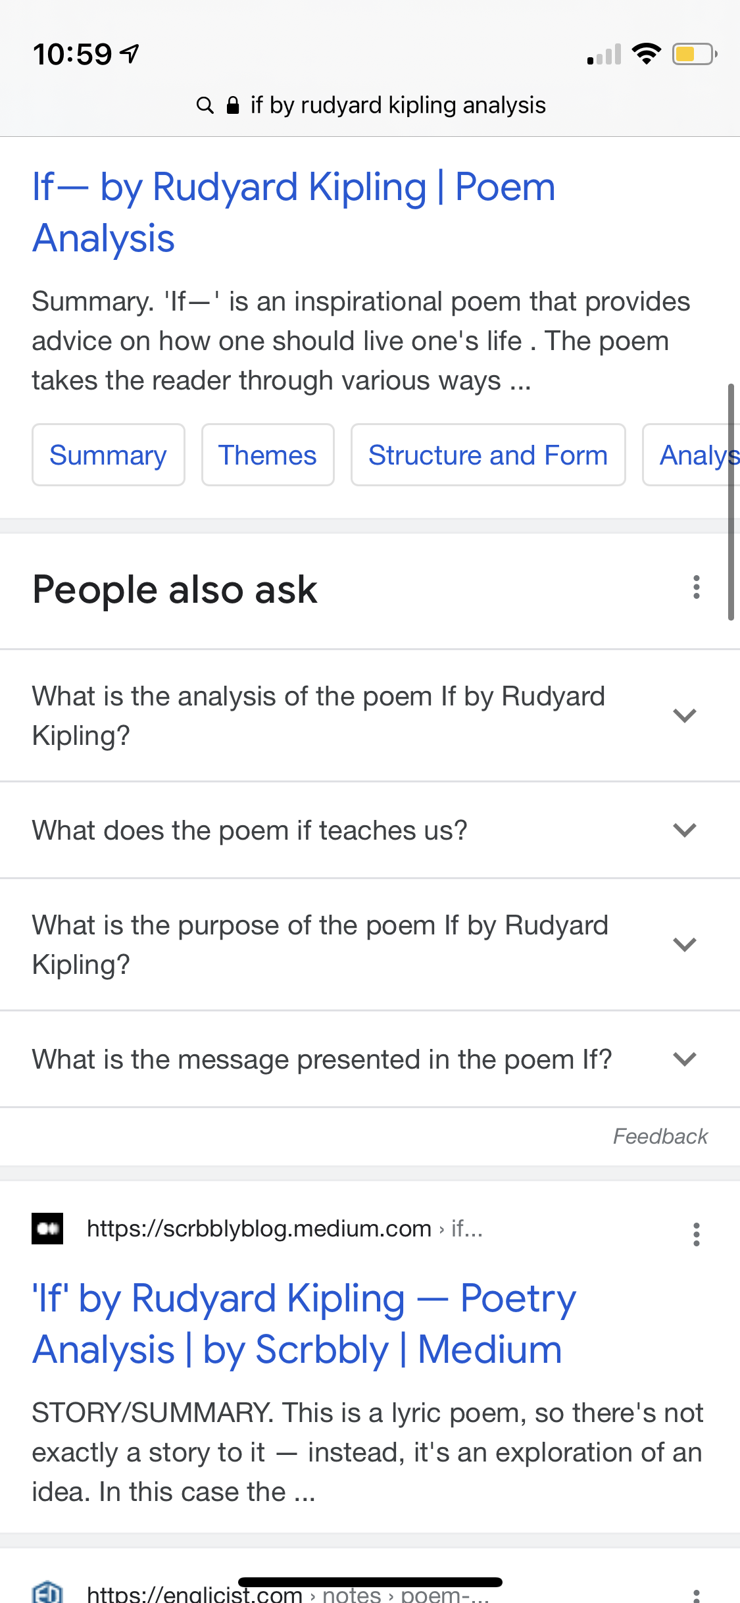Select the Themes chip
The width and height of the screenshot is (740, 1603).
[x=268, y=455]
